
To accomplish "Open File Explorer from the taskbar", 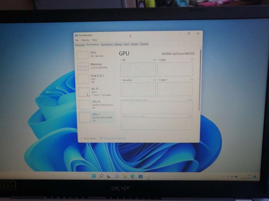I will click(x=125, y=176).
